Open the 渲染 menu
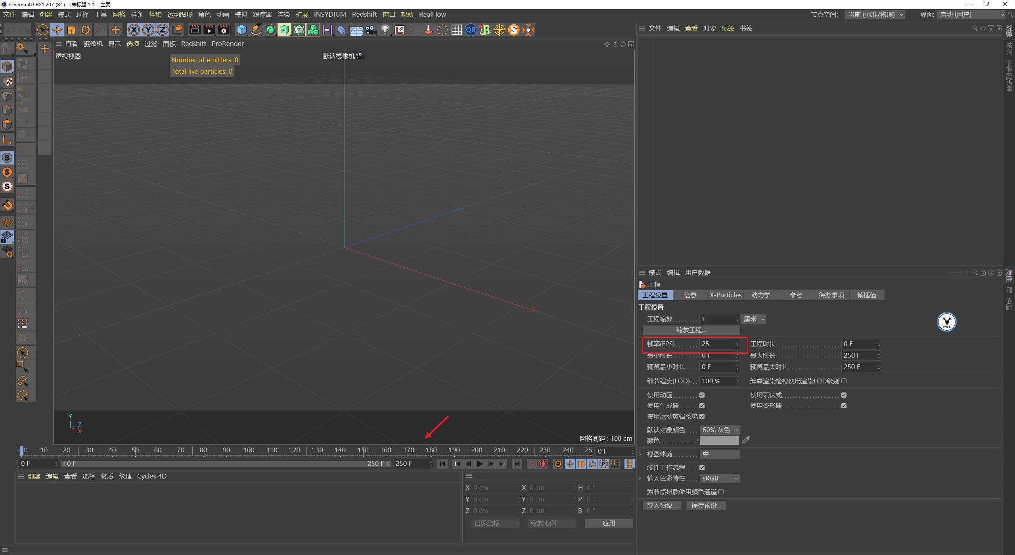Screen dimensions: 1015x555 tap(283, 14)
